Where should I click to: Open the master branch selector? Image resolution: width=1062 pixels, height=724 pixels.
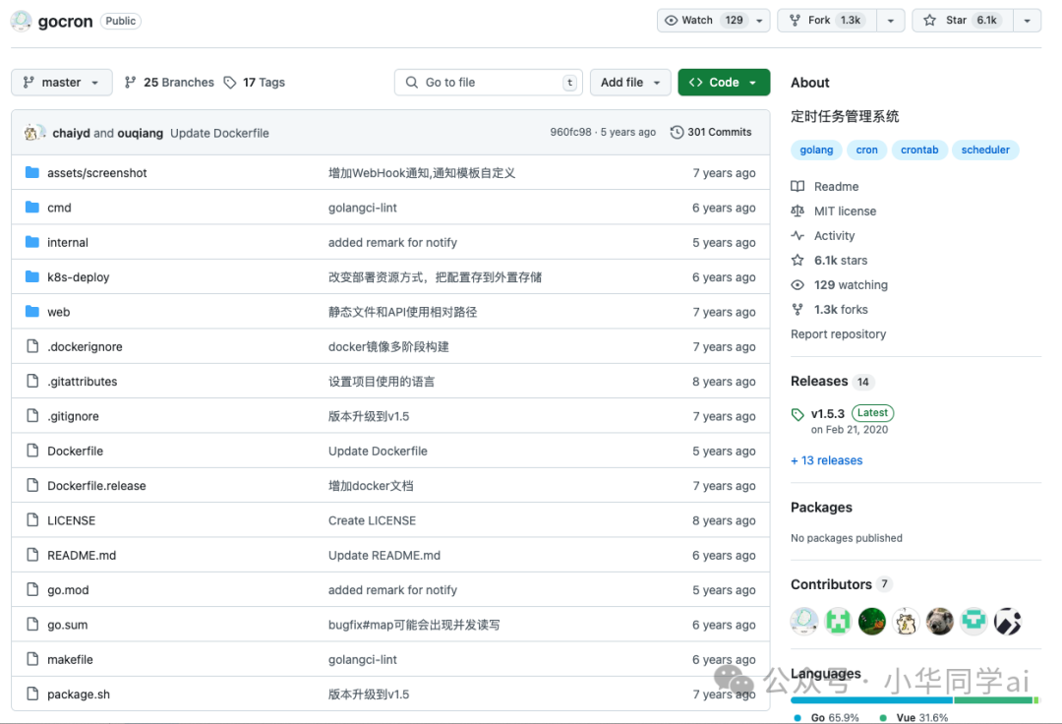[62, 82]
